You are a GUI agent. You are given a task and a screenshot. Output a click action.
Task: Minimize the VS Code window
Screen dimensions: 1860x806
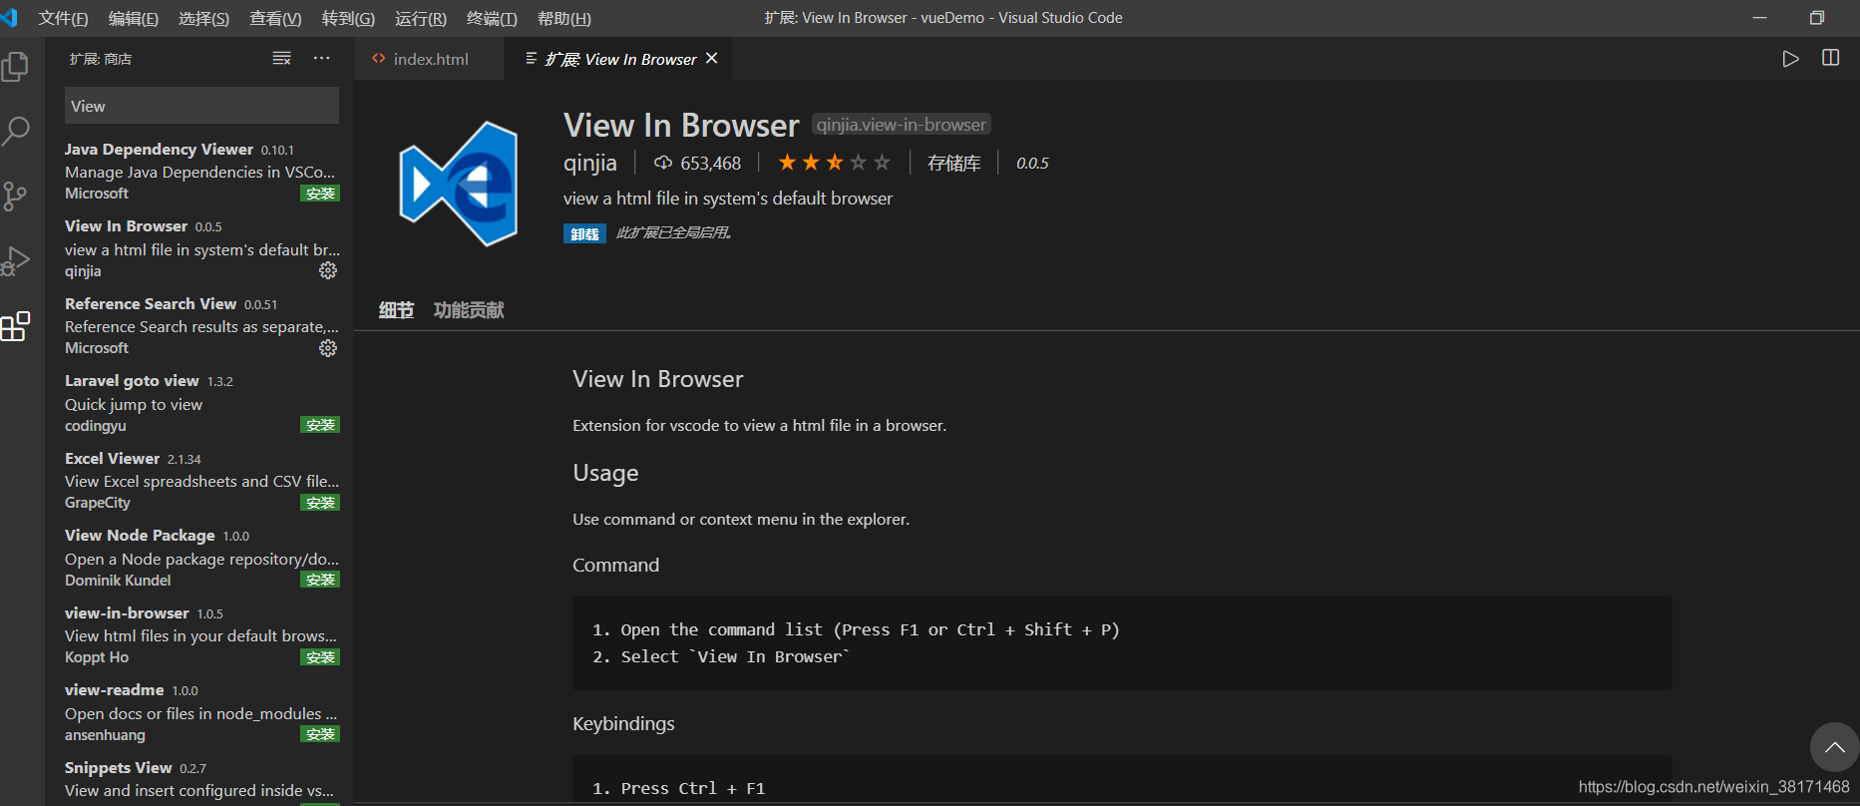1759,18
